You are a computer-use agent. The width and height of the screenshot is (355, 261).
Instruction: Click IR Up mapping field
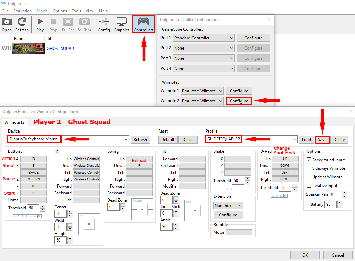click(86, 159)
